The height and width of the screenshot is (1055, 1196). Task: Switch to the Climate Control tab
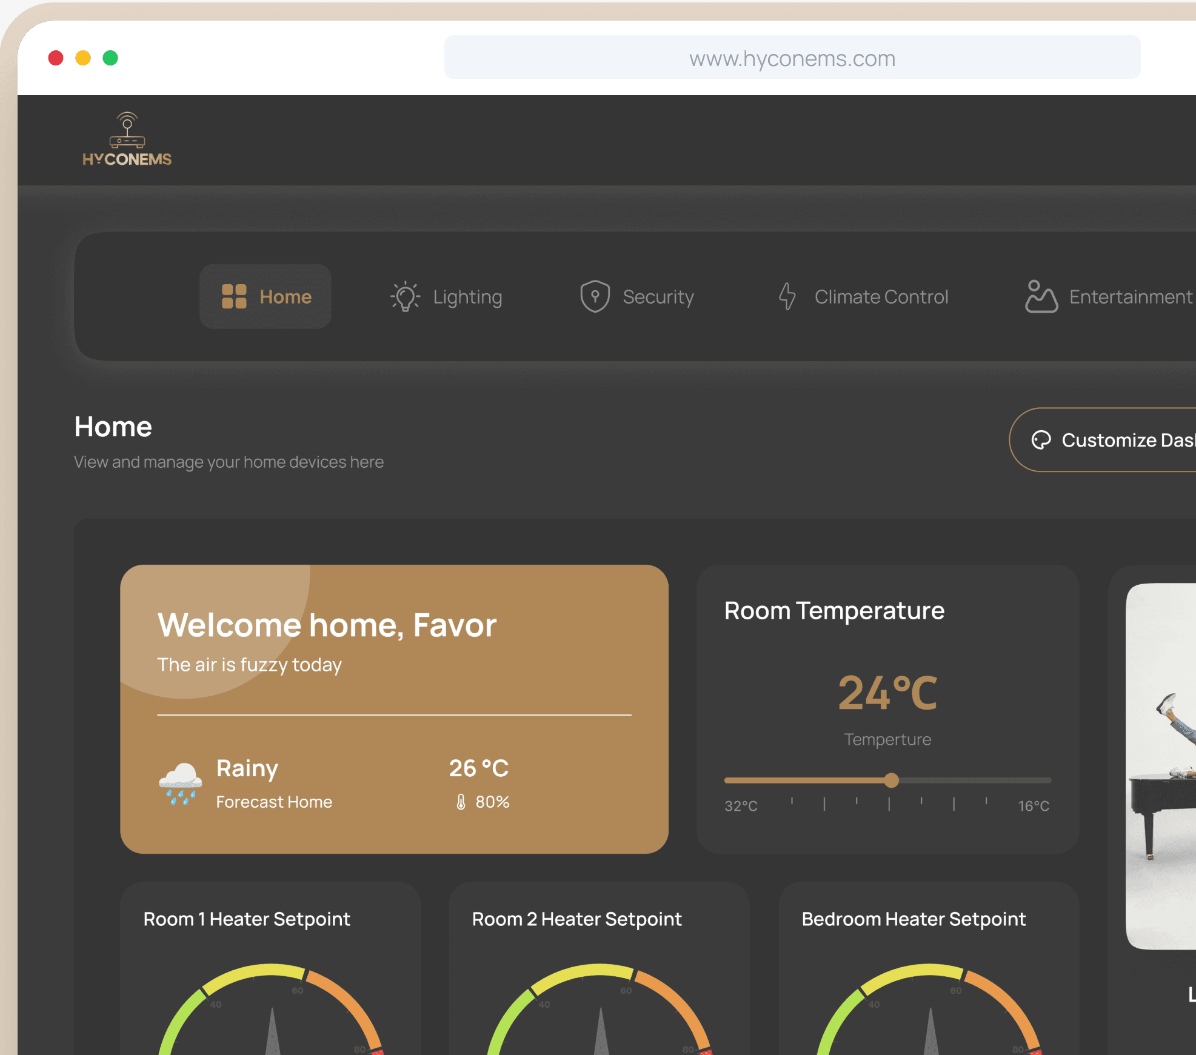[863, 296]
